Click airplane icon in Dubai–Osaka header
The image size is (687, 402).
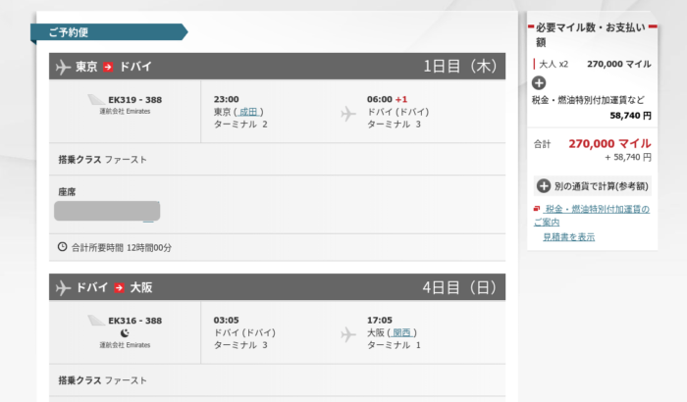coord(65,288)
